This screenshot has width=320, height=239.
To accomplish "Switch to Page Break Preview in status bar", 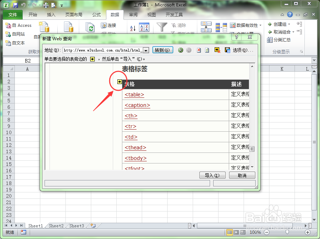I will 243,232.
